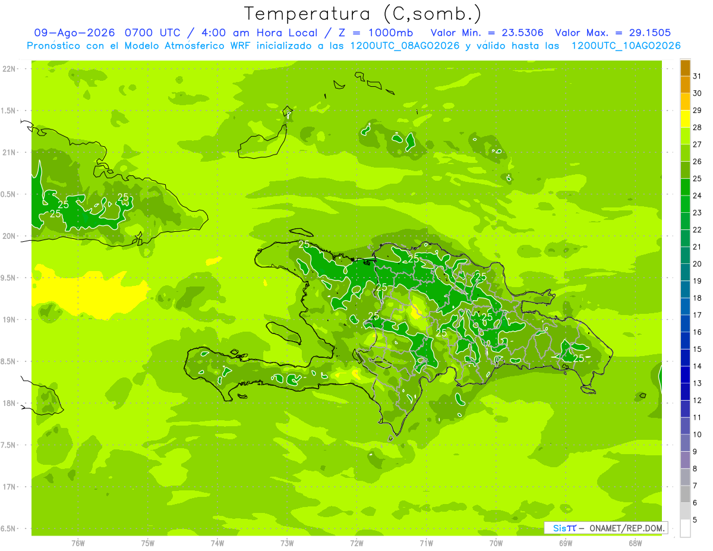The height and width of the screenshot is (551, 713).
Task: Click the '0700 UTC' time text
Action: pyautogui.click(x=153, y=33)
